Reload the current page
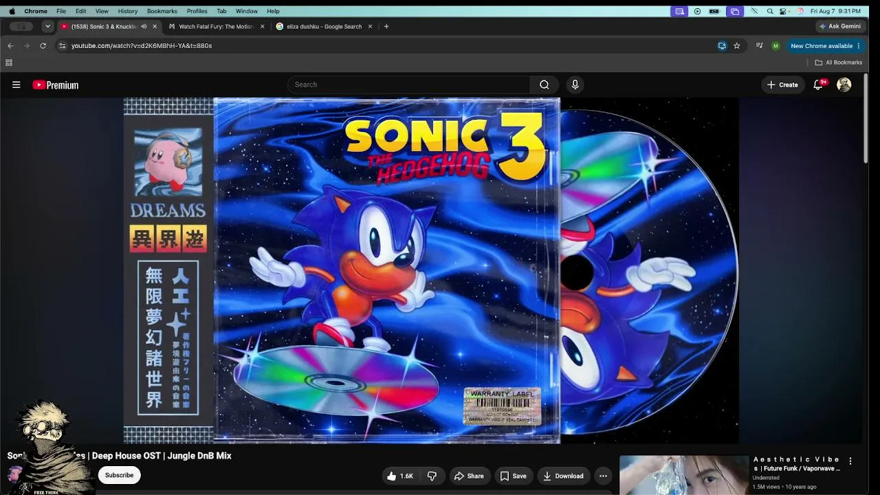Image resolution: width=880 pixels, height=495 pixels. click(43, 45)
